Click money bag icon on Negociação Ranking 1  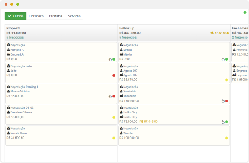[x=8, y=87]
